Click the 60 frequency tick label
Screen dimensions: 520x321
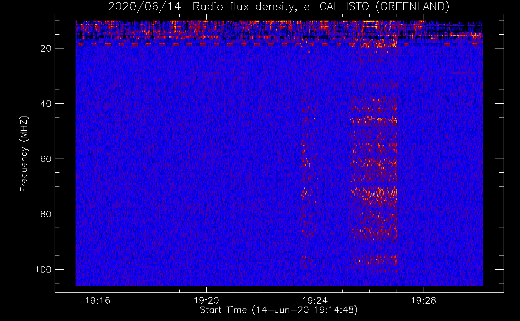click(46, 159)
